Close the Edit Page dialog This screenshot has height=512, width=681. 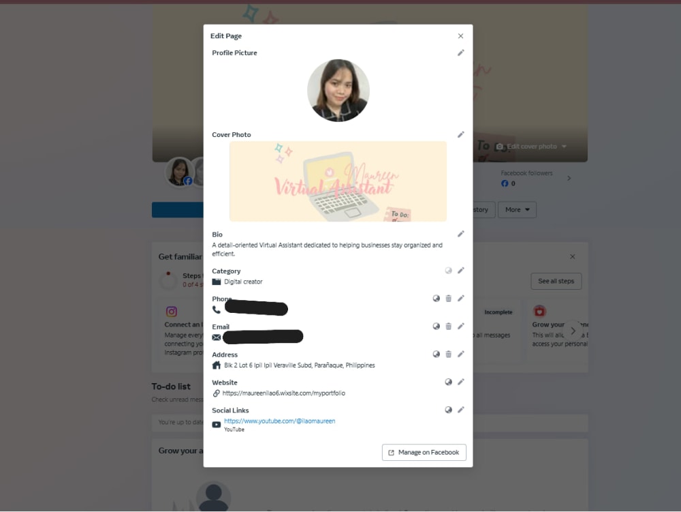pos(460,36)
